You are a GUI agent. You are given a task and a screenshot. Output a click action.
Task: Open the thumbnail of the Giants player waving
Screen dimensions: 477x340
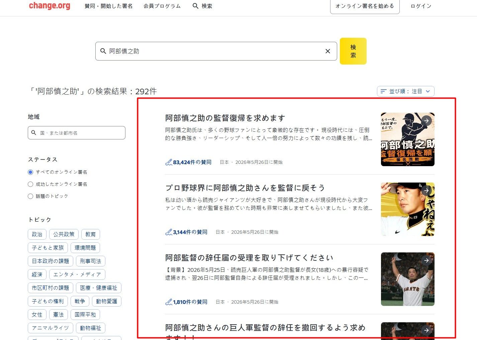click(x=408, y=279)
